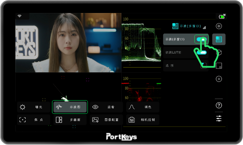Select the multi-window waveform sidebar icon

(219, 39)
